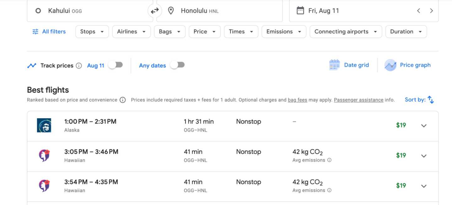Advance to next date arrow
The image size is (452, 205).
point(431,11)
